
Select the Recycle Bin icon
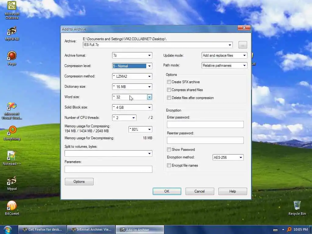pyautogui.click(x=297, y=208)
